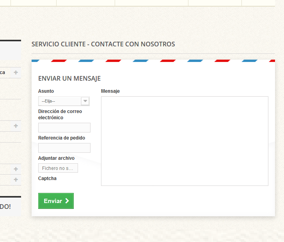Open the Asunto dropdown showing --Elija--
The image size is (284, 242).
point(64,101)
